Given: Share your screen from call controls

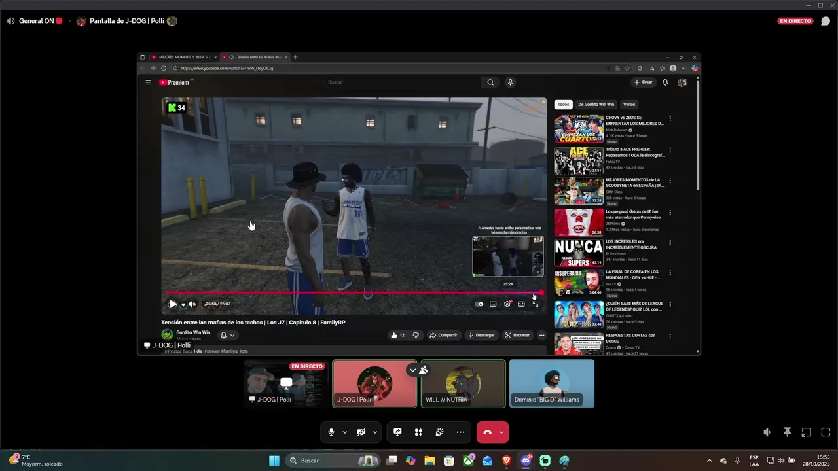Looking at the screenshot, I should [x=397, y=432].
